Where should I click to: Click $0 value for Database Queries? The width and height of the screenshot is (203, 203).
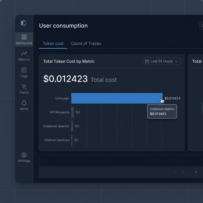click(x=77, y=126)
